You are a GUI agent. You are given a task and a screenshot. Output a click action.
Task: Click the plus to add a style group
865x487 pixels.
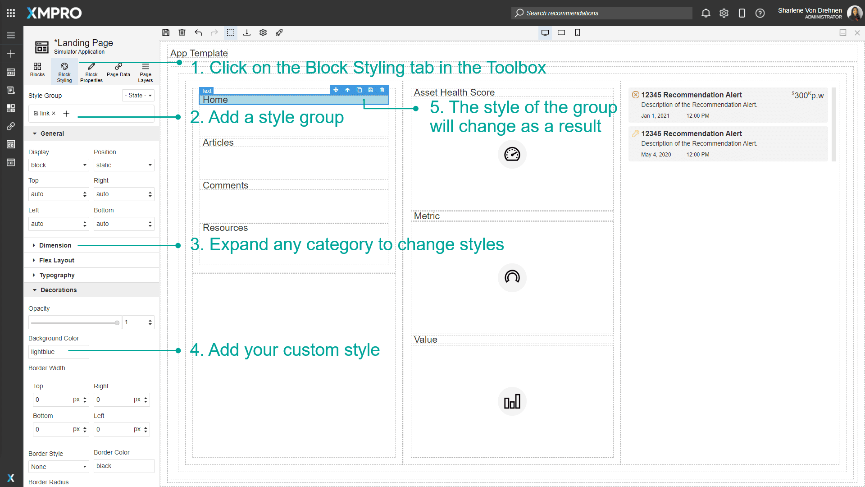(x=66, y=113)
